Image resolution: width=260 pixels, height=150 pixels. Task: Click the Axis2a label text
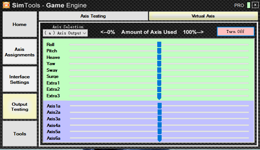tap(53, 112)
